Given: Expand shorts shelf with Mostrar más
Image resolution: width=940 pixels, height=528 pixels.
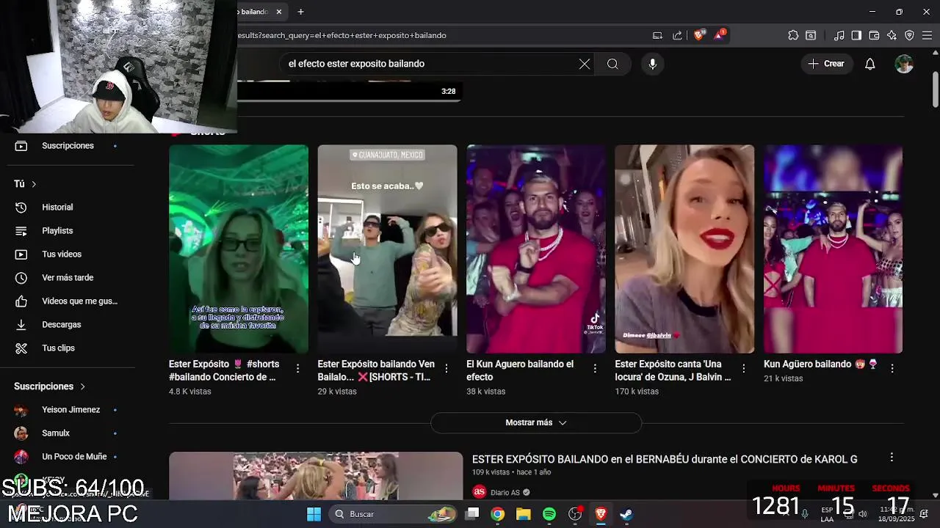Looking at the screenshot, I should pos(536,422).
